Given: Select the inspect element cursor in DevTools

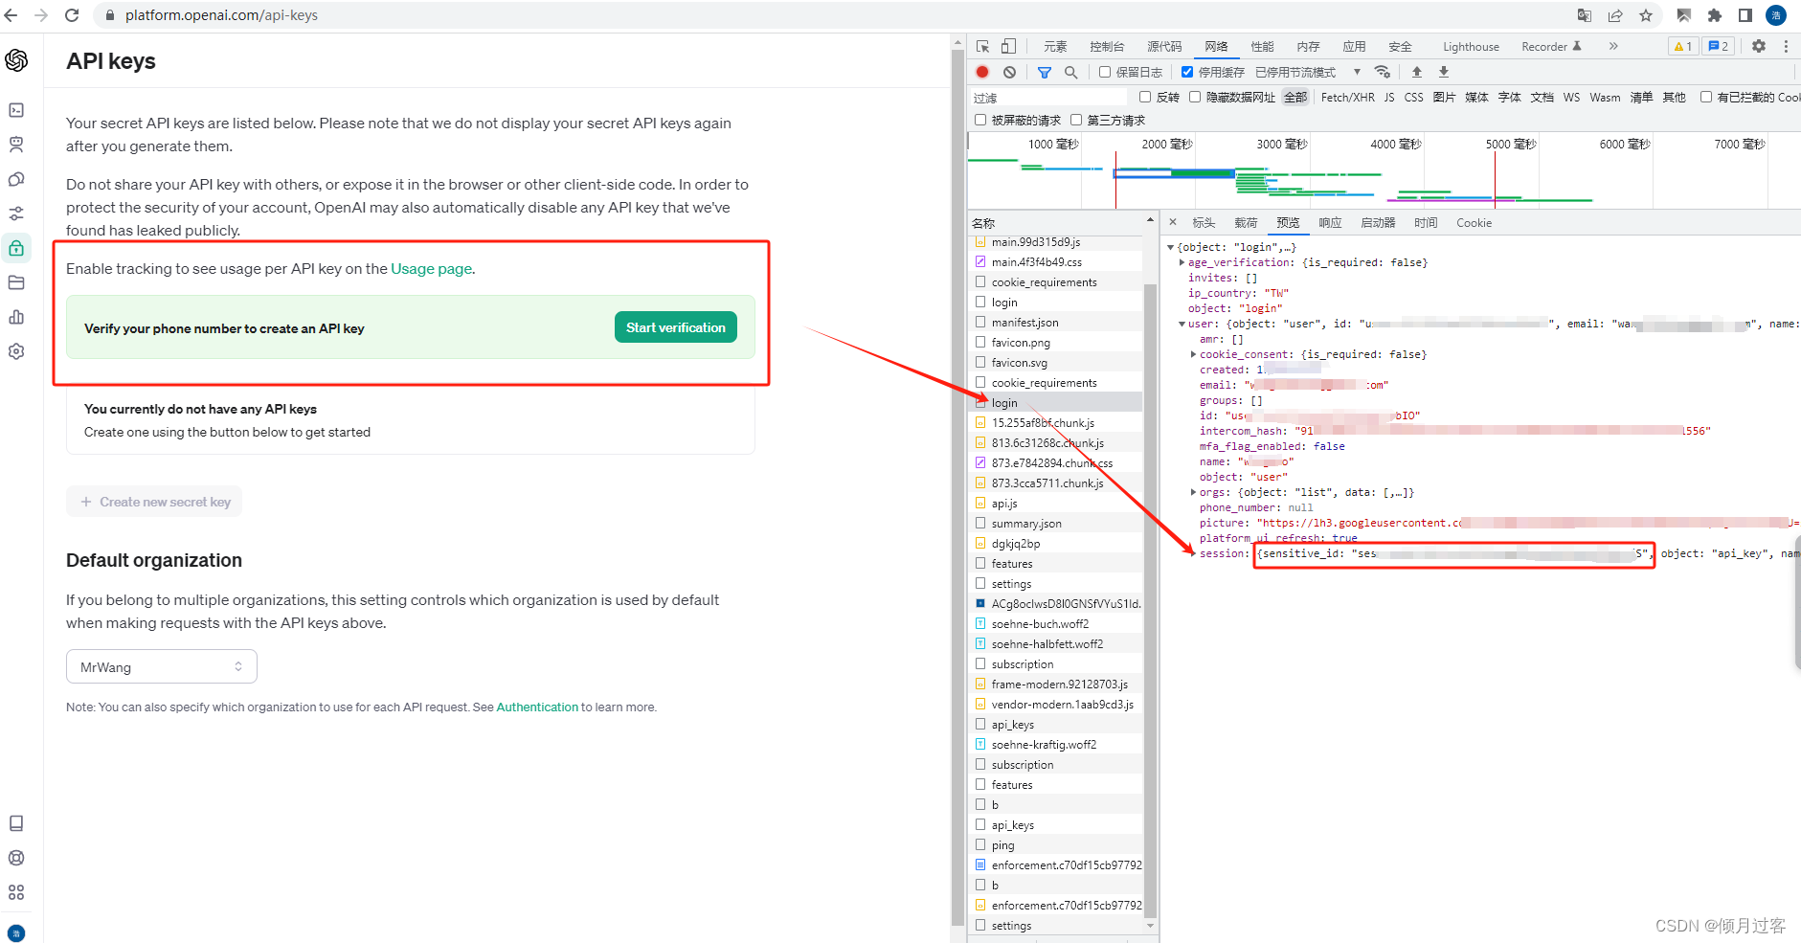Looking at the screenshot, I should coord(981,45).
